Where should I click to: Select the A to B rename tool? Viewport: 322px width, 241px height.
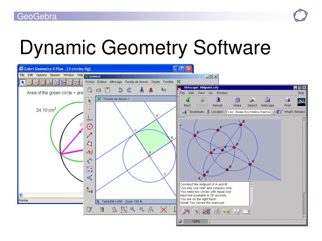[89, 190]
